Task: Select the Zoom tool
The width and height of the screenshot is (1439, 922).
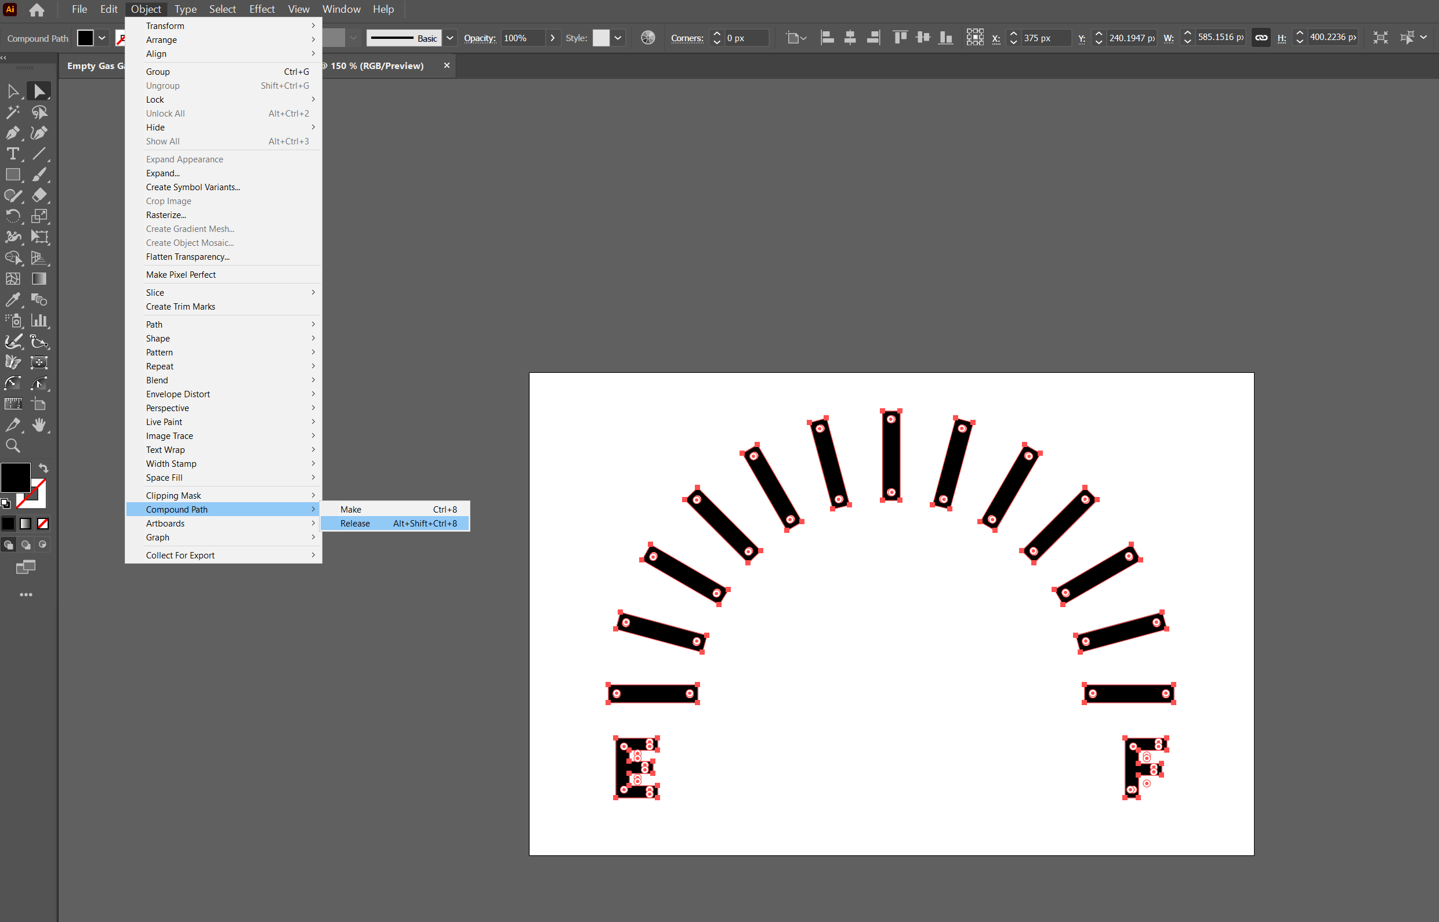Action: 13,445
